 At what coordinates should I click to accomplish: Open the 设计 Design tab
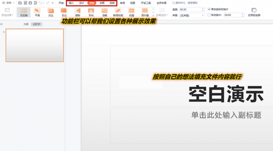click(x=81, y=3)
